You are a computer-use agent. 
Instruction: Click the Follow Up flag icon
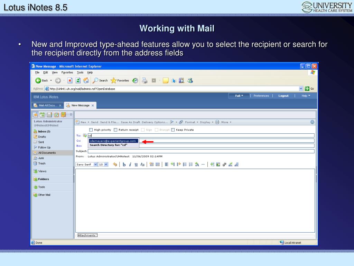(x=172, y=122)
